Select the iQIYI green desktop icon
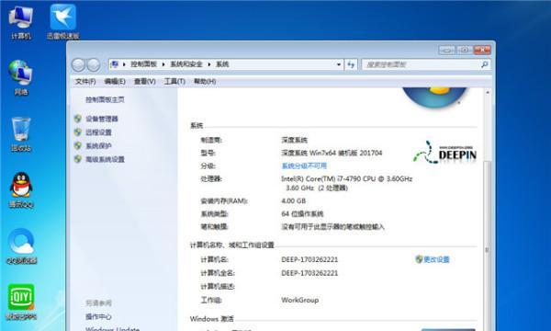The width and height of the screenshot is (551, 331). pyautogui.click(x=21, y=302)
